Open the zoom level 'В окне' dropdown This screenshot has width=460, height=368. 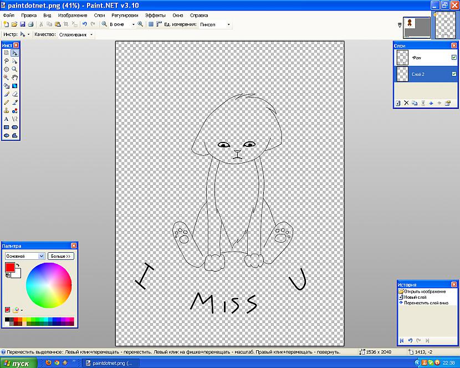[x=133, y=24]
